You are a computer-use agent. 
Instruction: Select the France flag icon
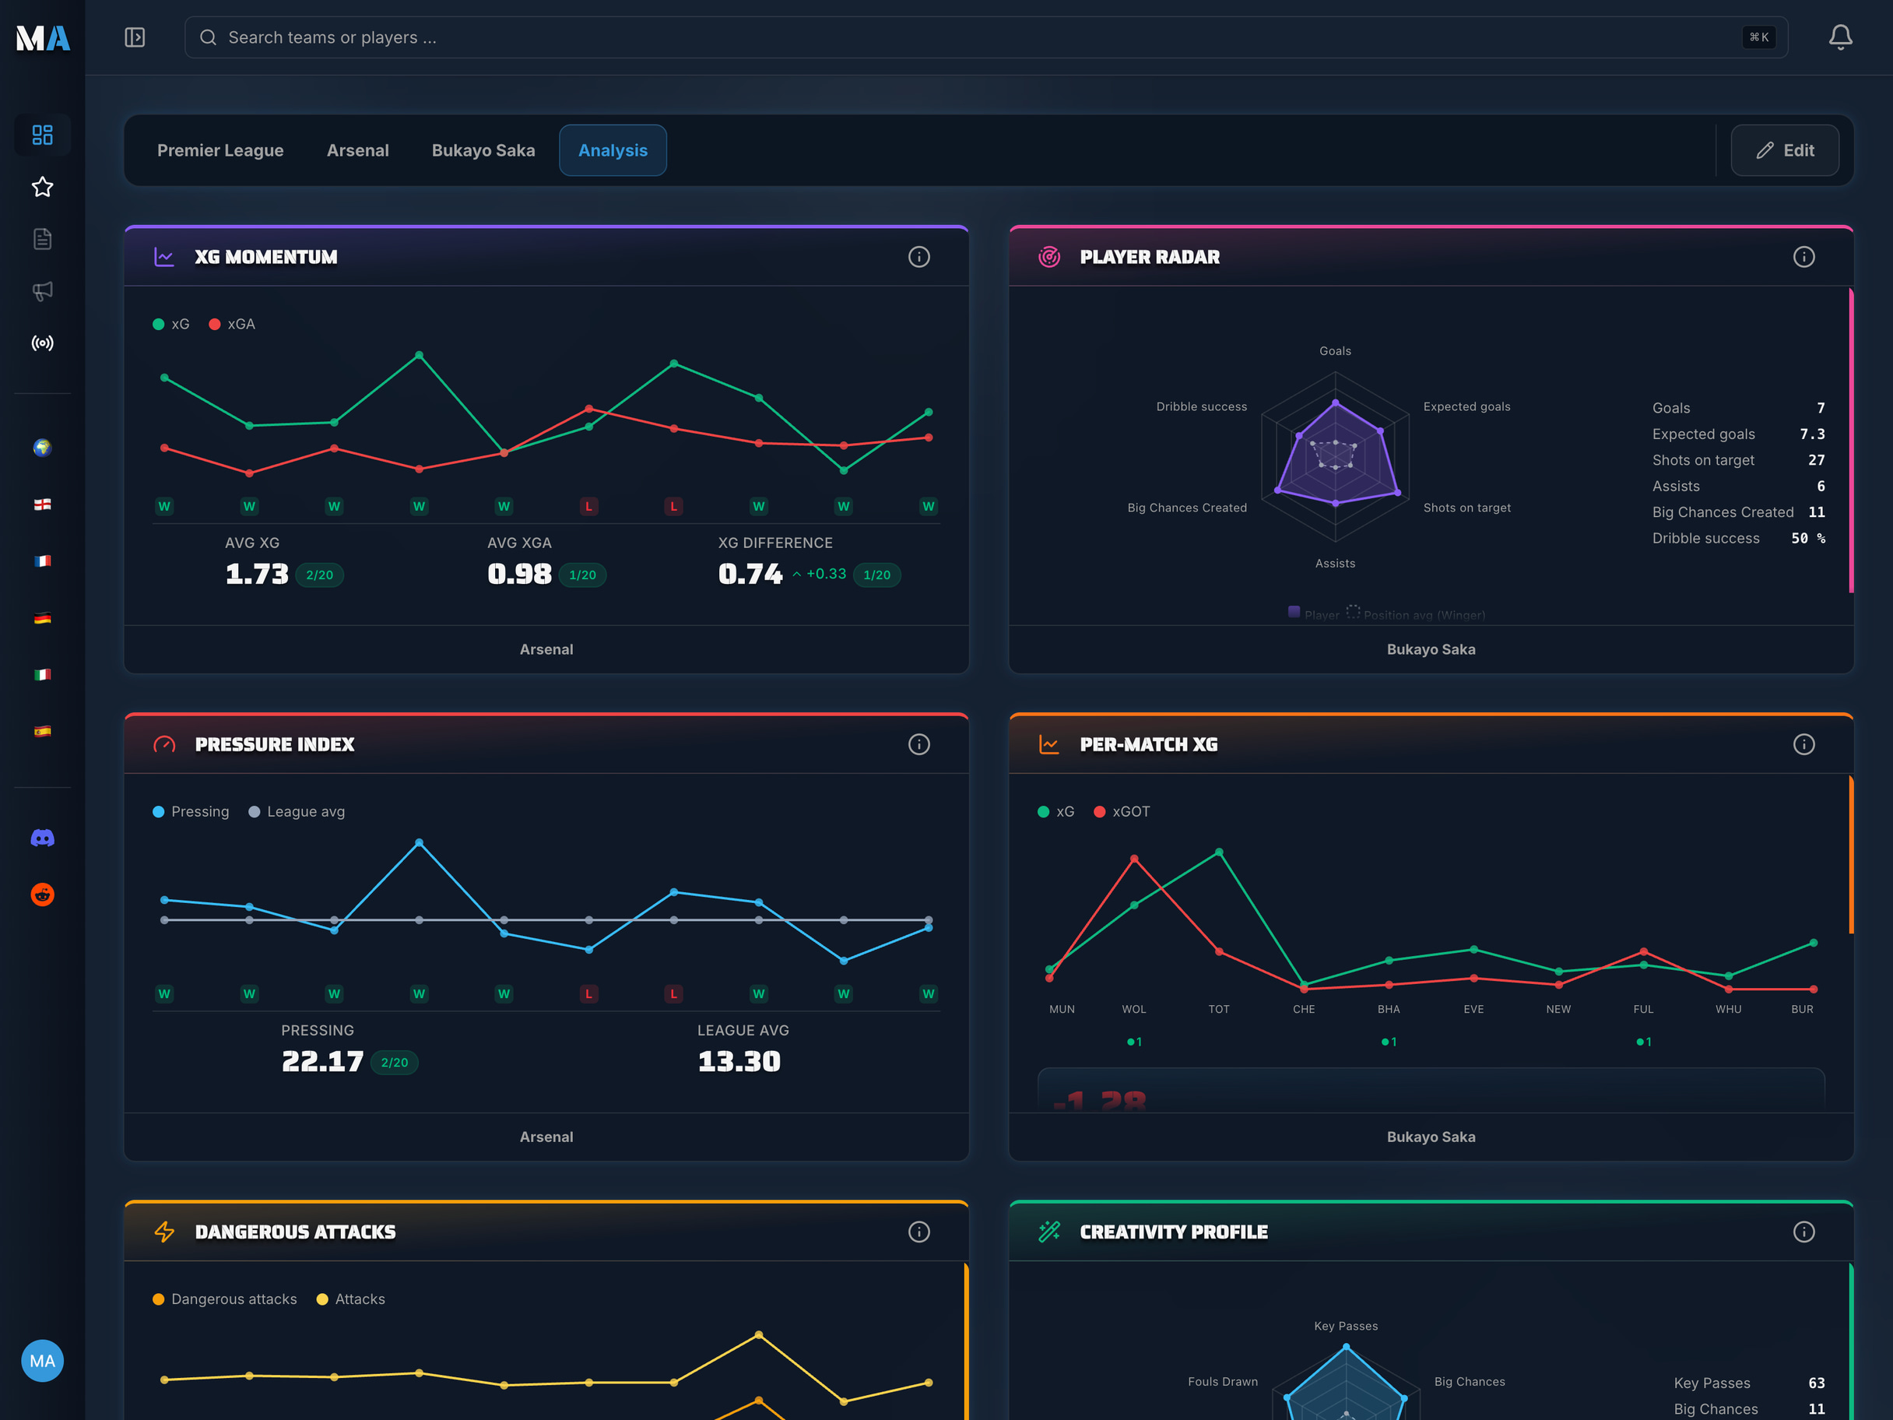pyautogui.click(x=43, y=561)
